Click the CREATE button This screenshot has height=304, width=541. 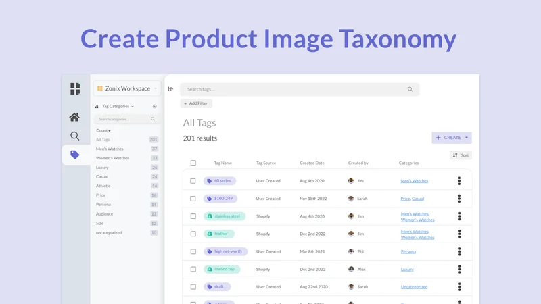click(x=452, y=138)
